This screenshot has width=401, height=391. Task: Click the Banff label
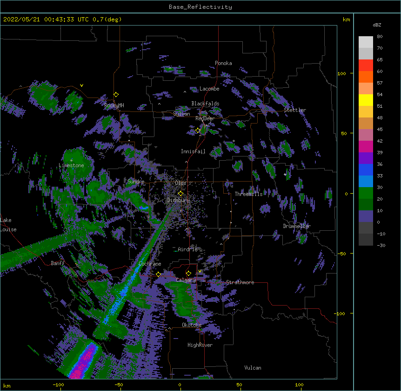point(58,263)
